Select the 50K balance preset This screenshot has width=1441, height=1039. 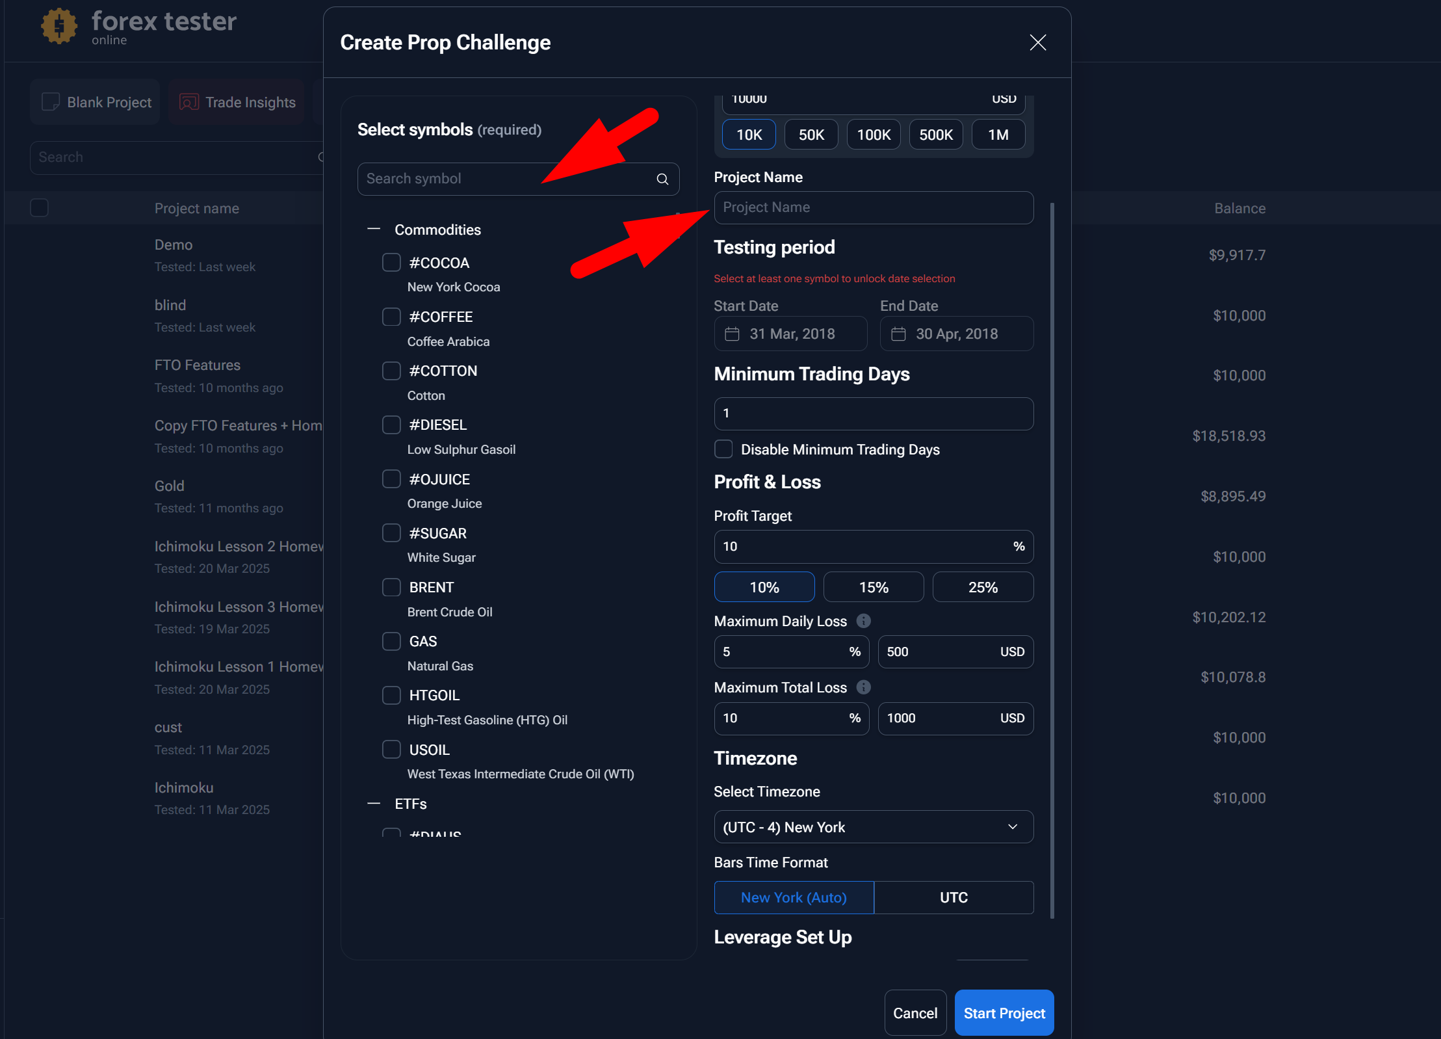tap(811, 135)
